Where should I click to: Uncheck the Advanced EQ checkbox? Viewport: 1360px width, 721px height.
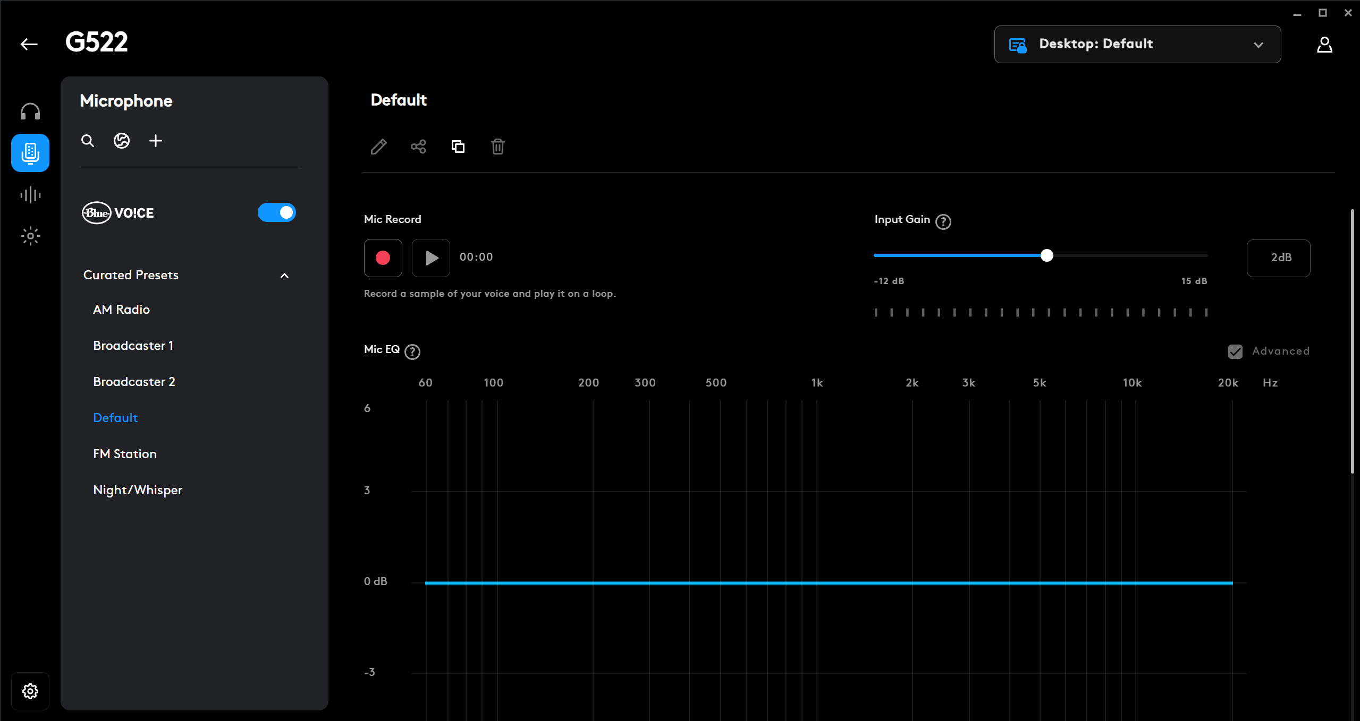(x=1235, y=351)
